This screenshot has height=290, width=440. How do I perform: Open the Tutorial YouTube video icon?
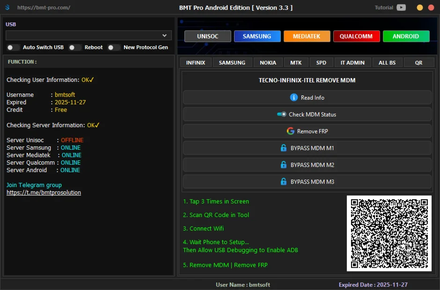coord(401,7)
